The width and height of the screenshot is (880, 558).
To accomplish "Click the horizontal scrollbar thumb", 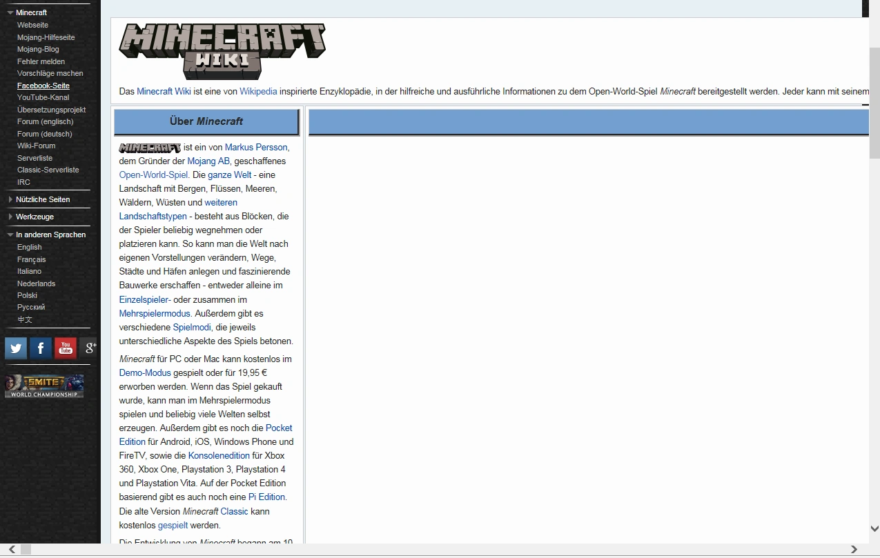I will tap(26, 550).
